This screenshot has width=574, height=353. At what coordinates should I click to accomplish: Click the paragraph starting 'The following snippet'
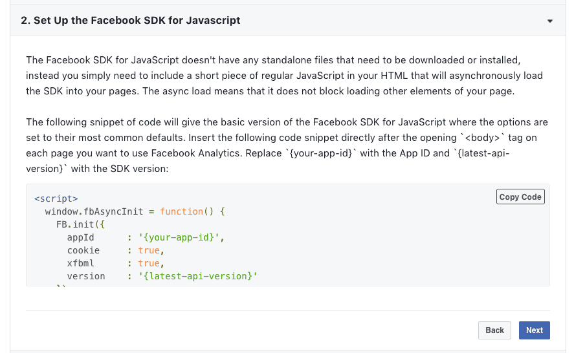(x=287, y=145)
